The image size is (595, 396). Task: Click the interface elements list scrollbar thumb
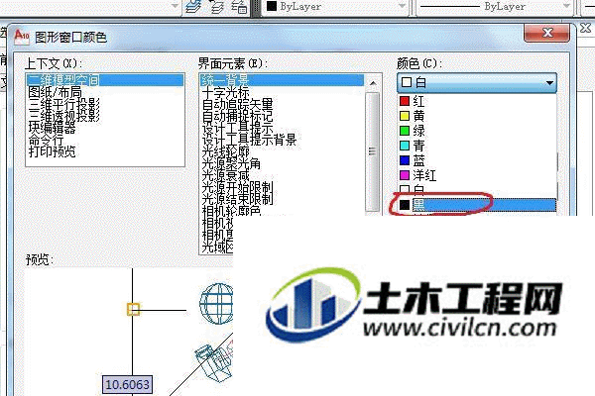click(373, 151)
